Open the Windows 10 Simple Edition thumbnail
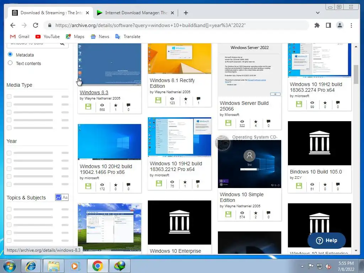The image size is (364, 273). (250, 164)
